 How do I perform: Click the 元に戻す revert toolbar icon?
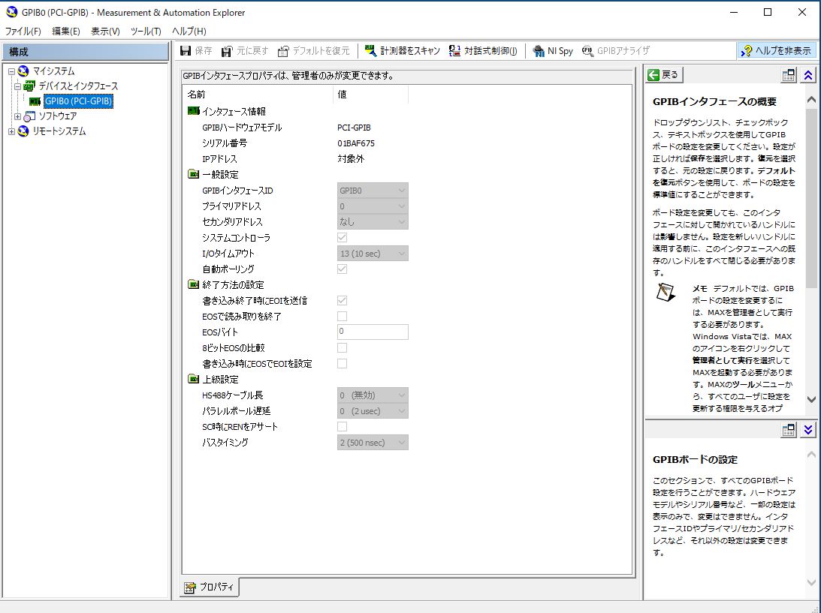click(227, 51)
